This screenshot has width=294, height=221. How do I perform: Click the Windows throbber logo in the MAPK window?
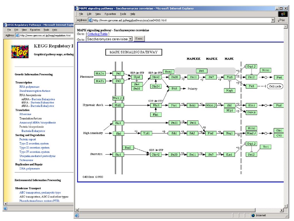283,14
